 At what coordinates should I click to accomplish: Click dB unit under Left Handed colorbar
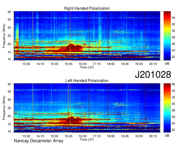coord(167,135)
